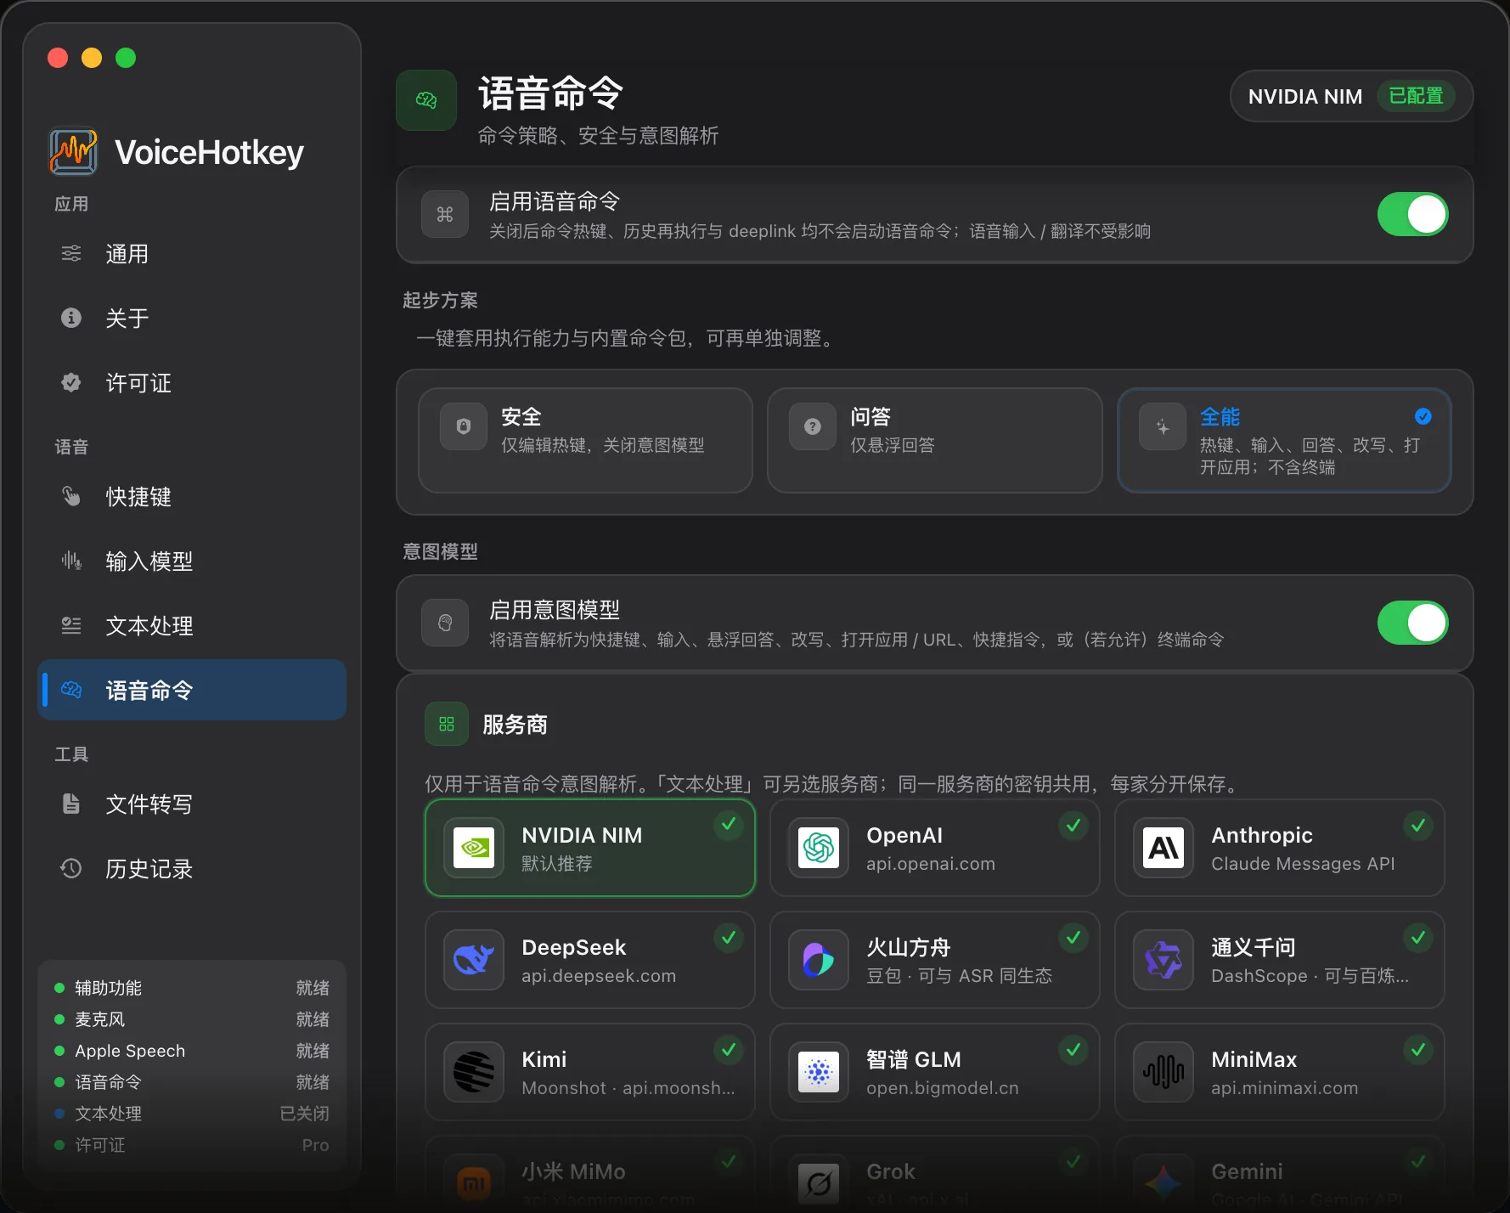
Task: Toggle the 启用语音命令 switch
Action: 1412,214
